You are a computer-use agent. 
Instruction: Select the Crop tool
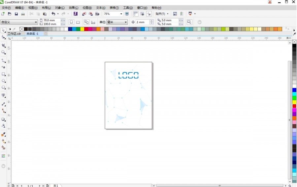[3, 46]
